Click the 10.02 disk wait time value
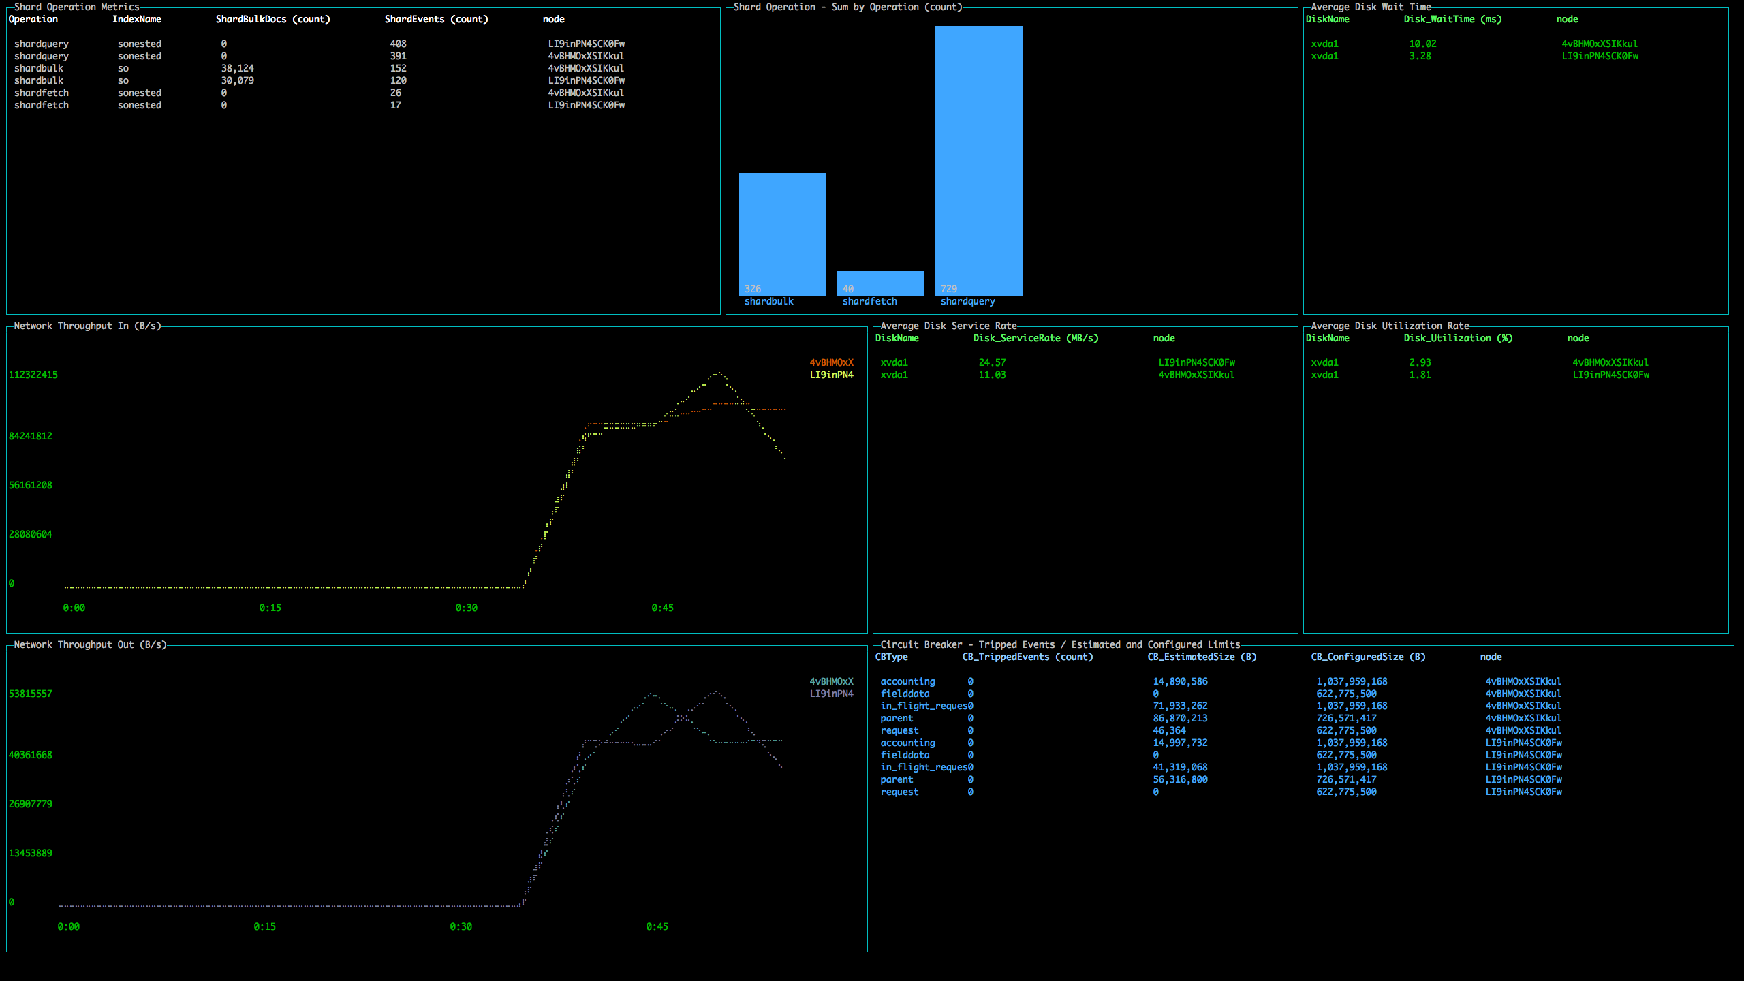1744x981 pixels. pyautogui.click(x=1422, y=44)
